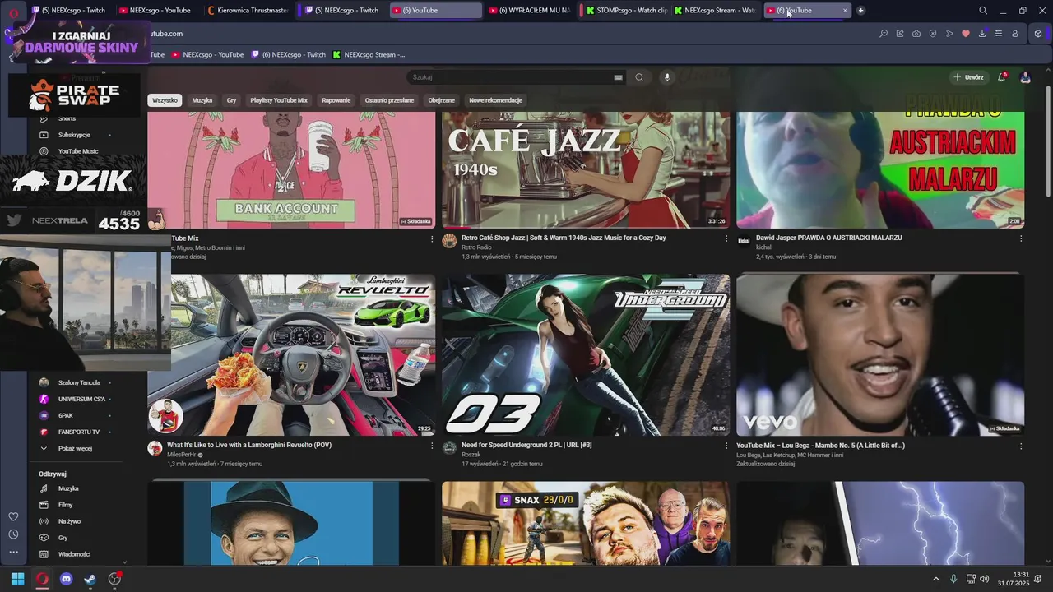Open Opera player arrow icon in toolbar
Image resolution: width=1053 pixels, height=592 pixels.
[x=949, y=34]
